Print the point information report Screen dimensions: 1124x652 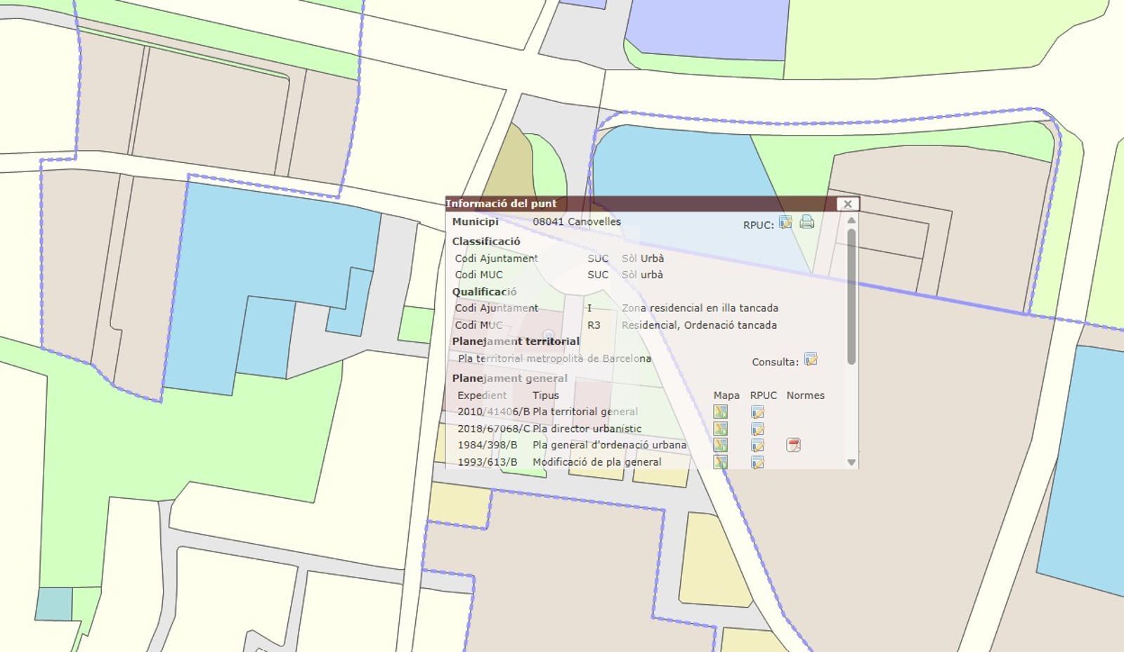pyautogui.click(x=806, y=223)
